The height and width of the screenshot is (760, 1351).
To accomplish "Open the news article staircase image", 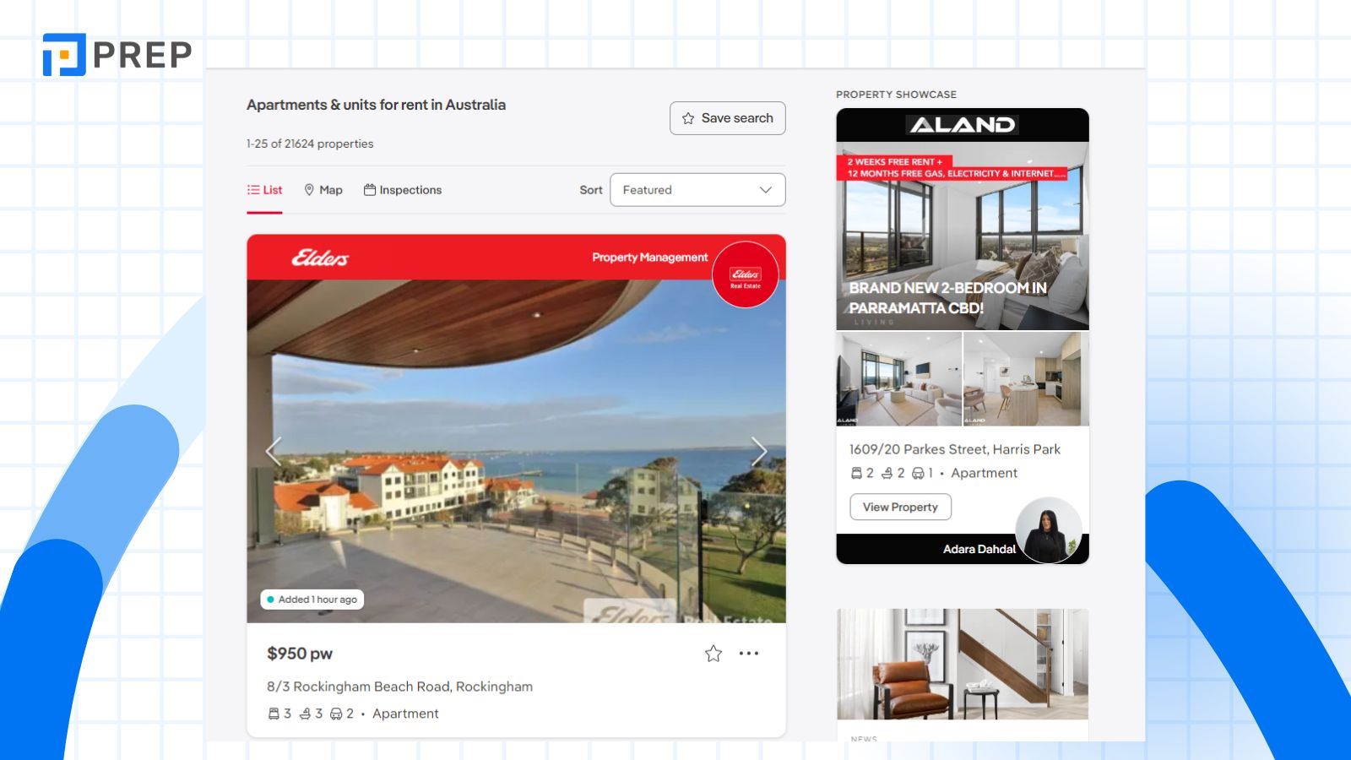I will pyautogui.click(x=963, y=664).
